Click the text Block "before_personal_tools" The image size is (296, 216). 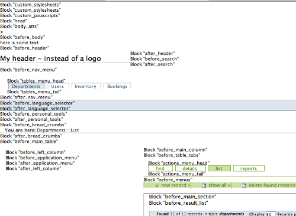(34, 114)
